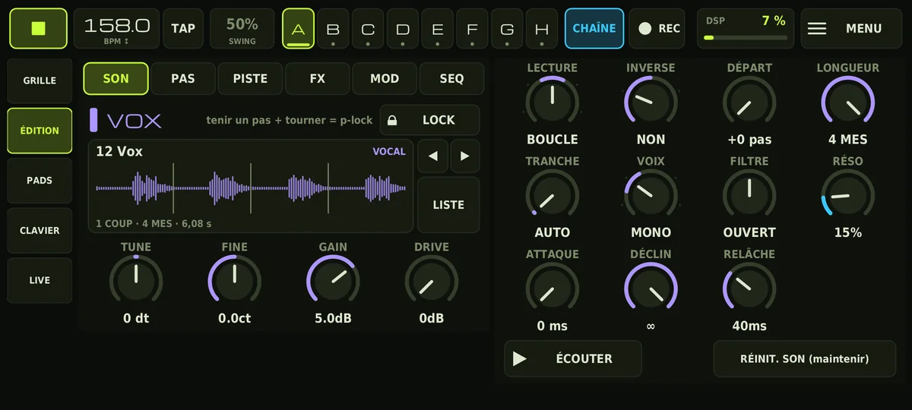Adjust the 50% swing control
Image resolution: width=912 pixels, height=410 pixels.
pyautogui.click(x=242, y=28)
